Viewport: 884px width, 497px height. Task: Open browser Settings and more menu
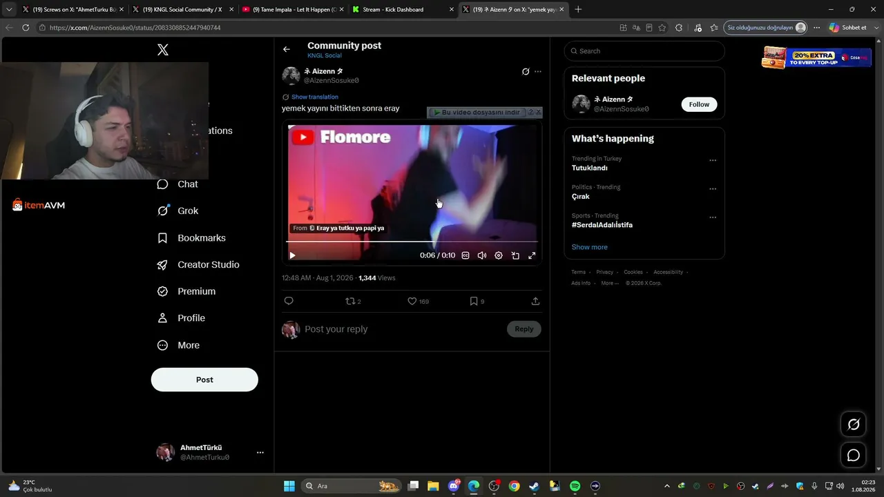[816, 28]
